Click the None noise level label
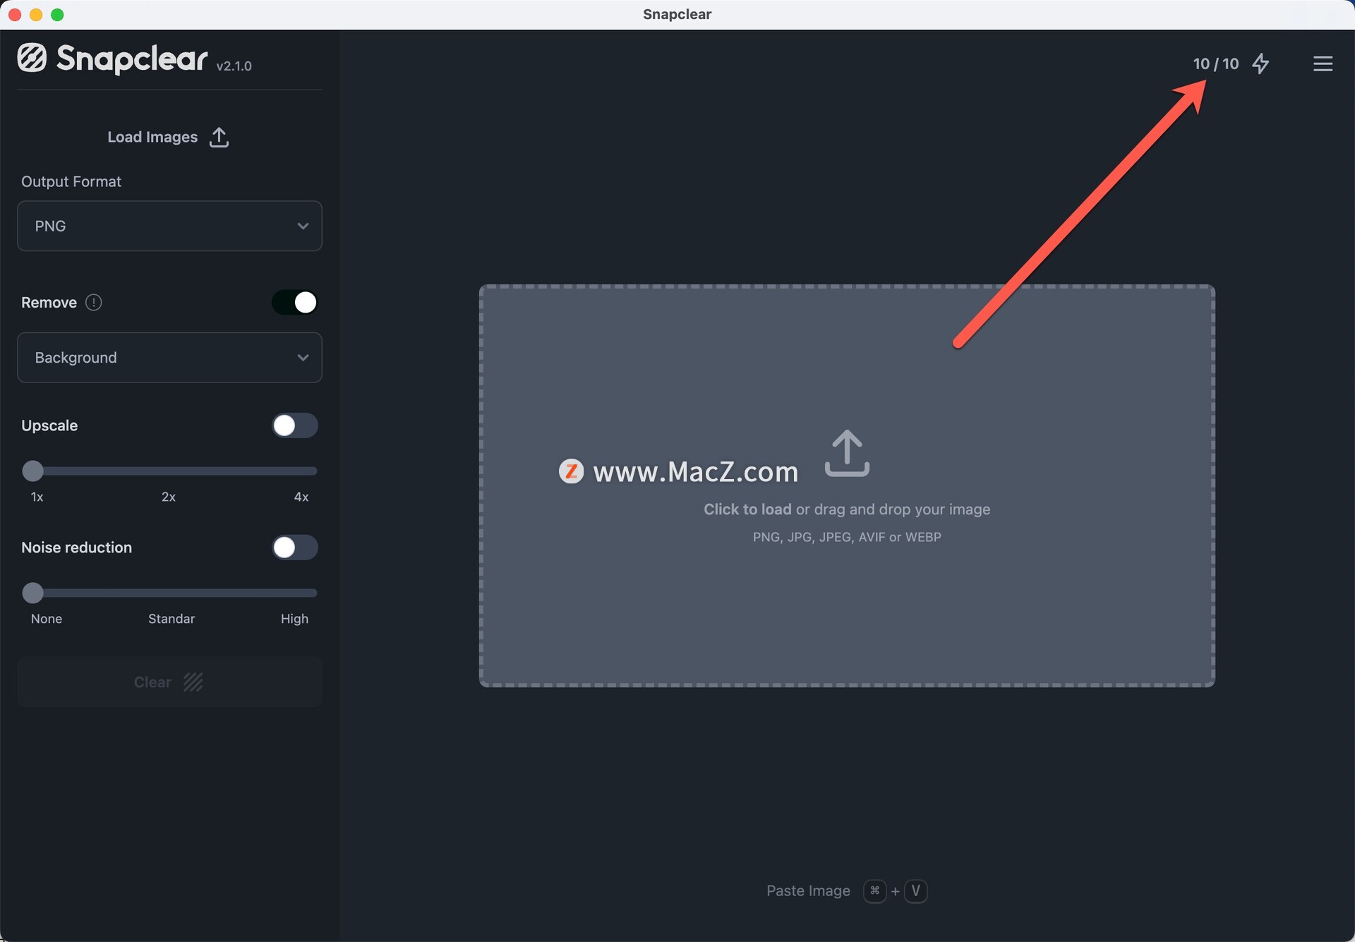1355x942 pixels. (x=47, y=619)
